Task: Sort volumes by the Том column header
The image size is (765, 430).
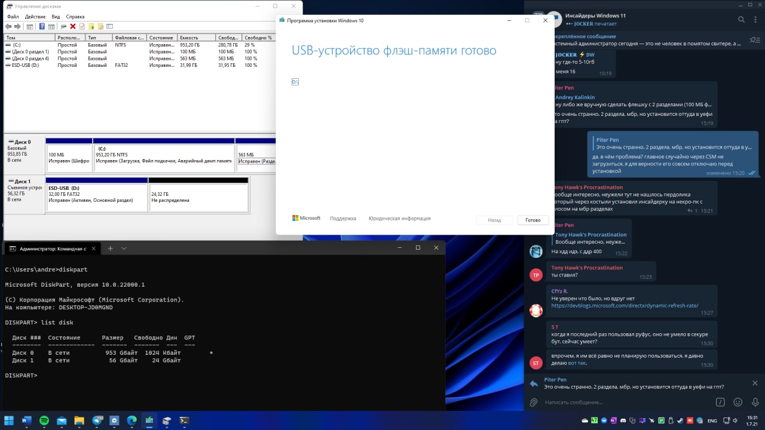Action: point(29,38)
